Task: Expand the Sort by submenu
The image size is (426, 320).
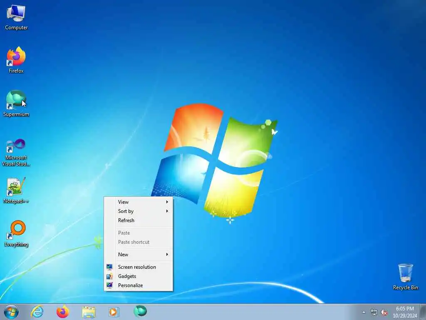Action: [x=138, y=211]
